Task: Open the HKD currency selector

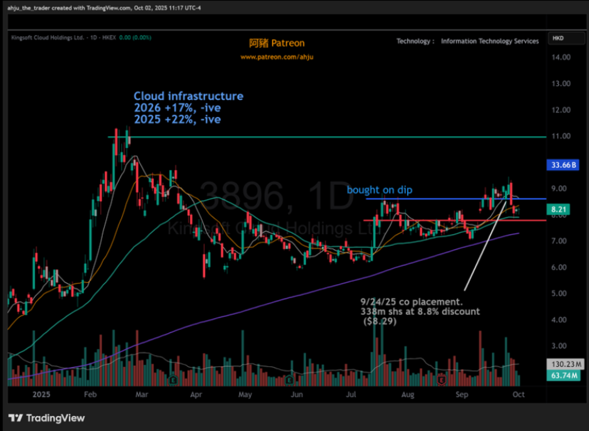Action: [x=565, y=38]
